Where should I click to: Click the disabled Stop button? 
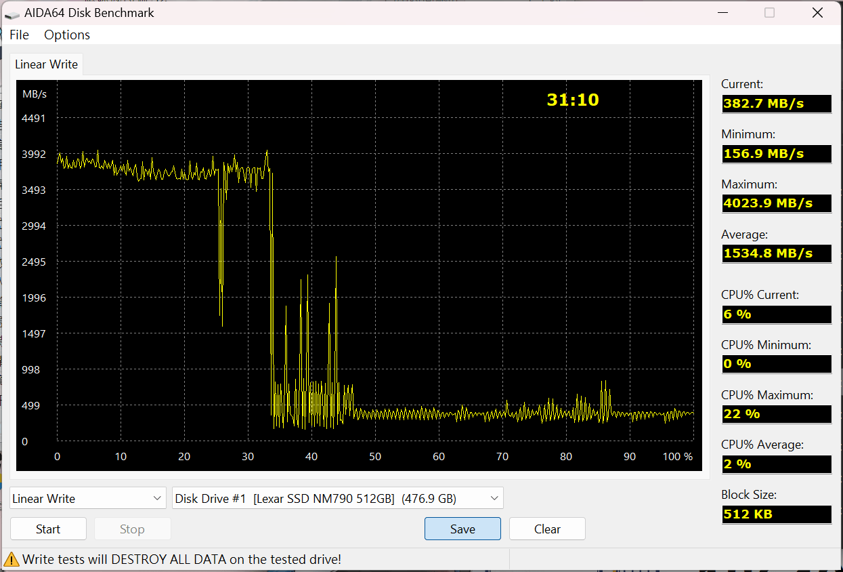click(132, 529)
